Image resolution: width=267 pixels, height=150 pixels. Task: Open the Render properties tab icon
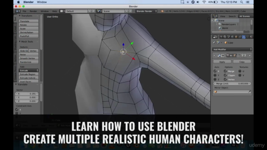[221, 37]
